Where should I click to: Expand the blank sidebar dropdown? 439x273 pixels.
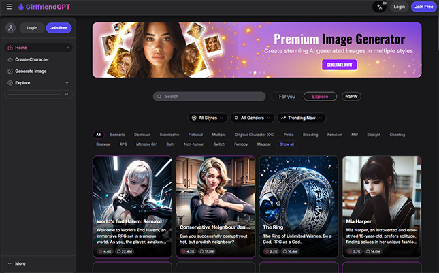(x=38, y=95)
